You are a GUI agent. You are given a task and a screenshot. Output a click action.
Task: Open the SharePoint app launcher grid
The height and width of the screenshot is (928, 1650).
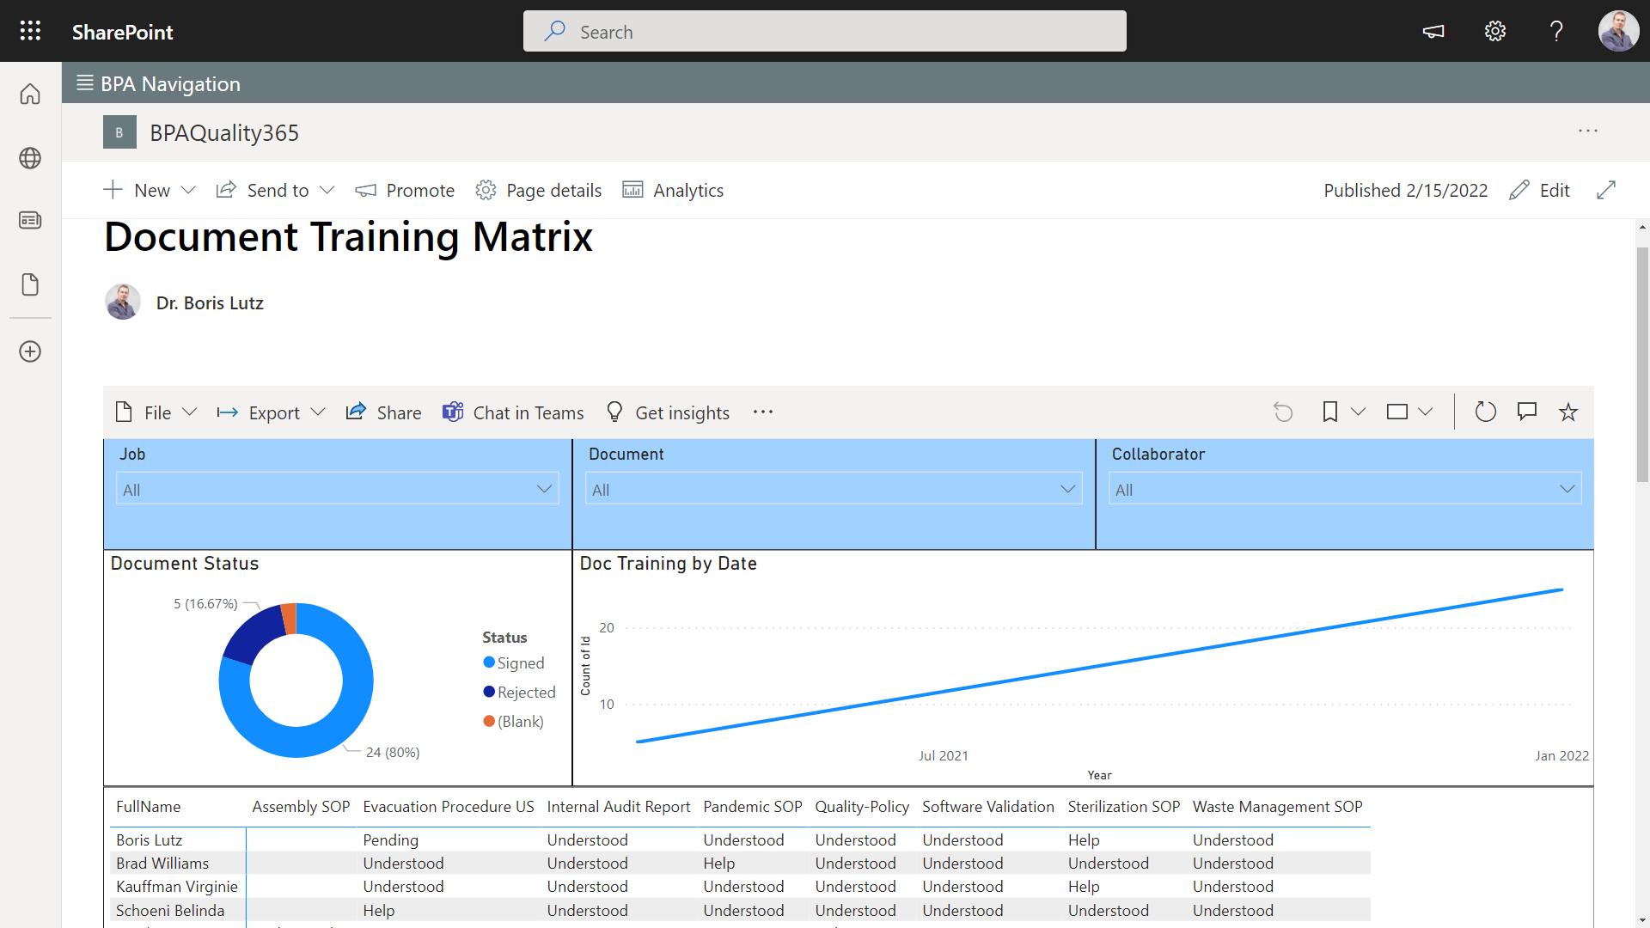coord(30,31)
